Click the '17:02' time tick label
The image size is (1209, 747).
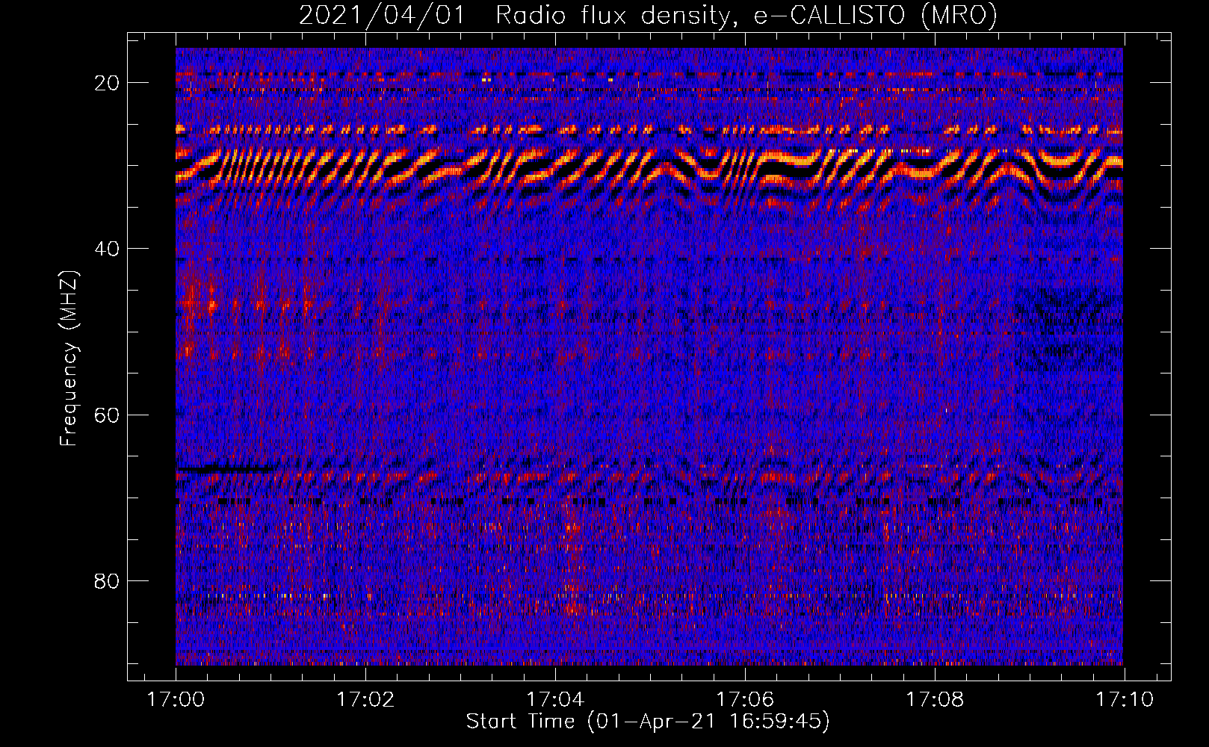pos(366,700)
